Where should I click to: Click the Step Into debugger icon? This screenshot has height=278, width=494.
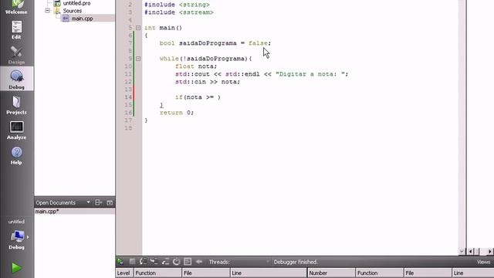154,262
